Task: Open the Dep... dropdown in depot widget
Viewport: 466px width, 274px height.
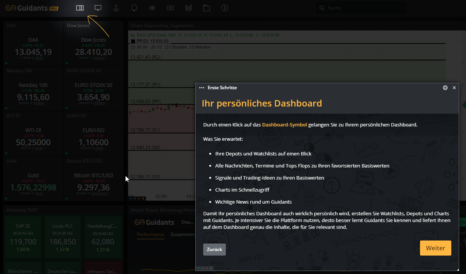Action: click(x=187, y=222)
